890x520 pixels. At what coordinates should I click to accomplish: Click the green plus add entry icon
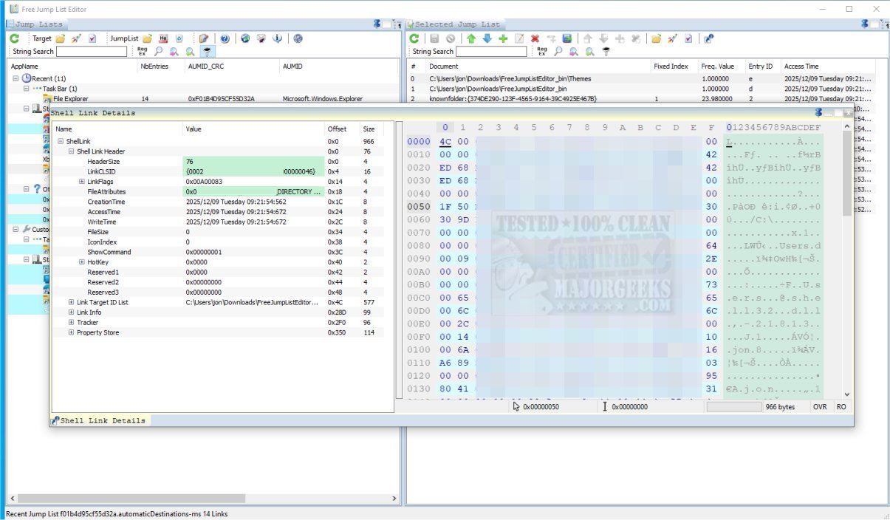[503, 38]
